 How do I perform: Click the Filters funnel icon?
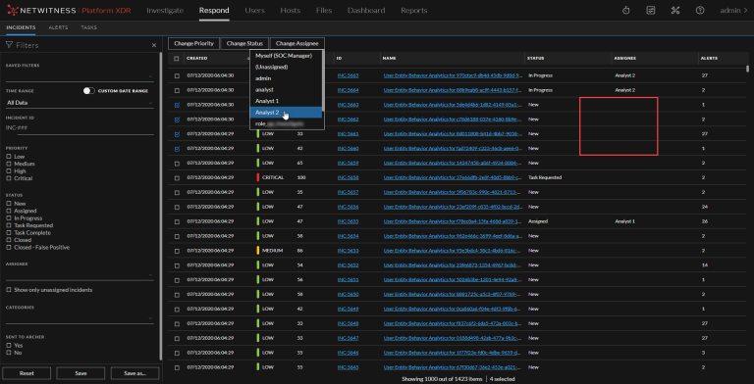[9, 45]
